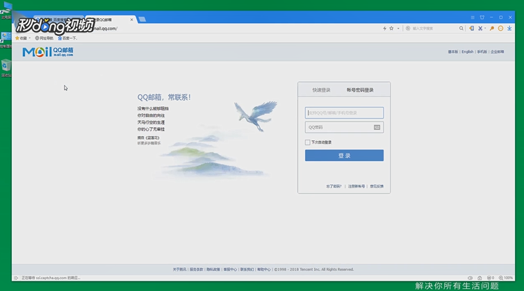Open a new tab with the tab button
Screen dimensions: 524x291
click(142, 19)
